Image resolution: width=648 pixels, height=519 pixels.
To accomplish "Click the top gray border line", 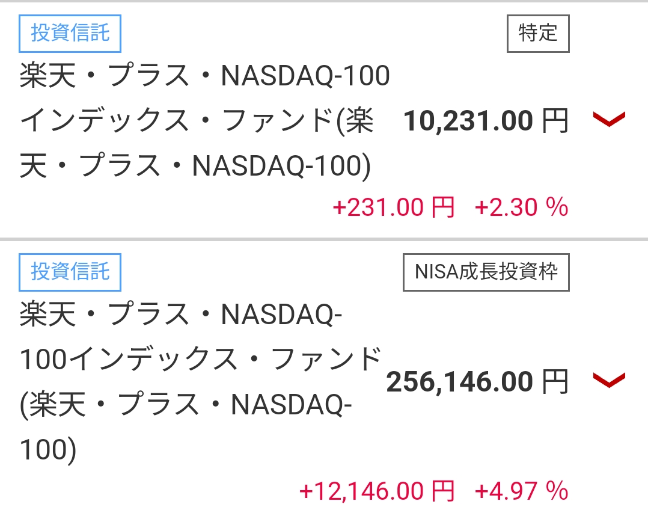I will (324, 1).
